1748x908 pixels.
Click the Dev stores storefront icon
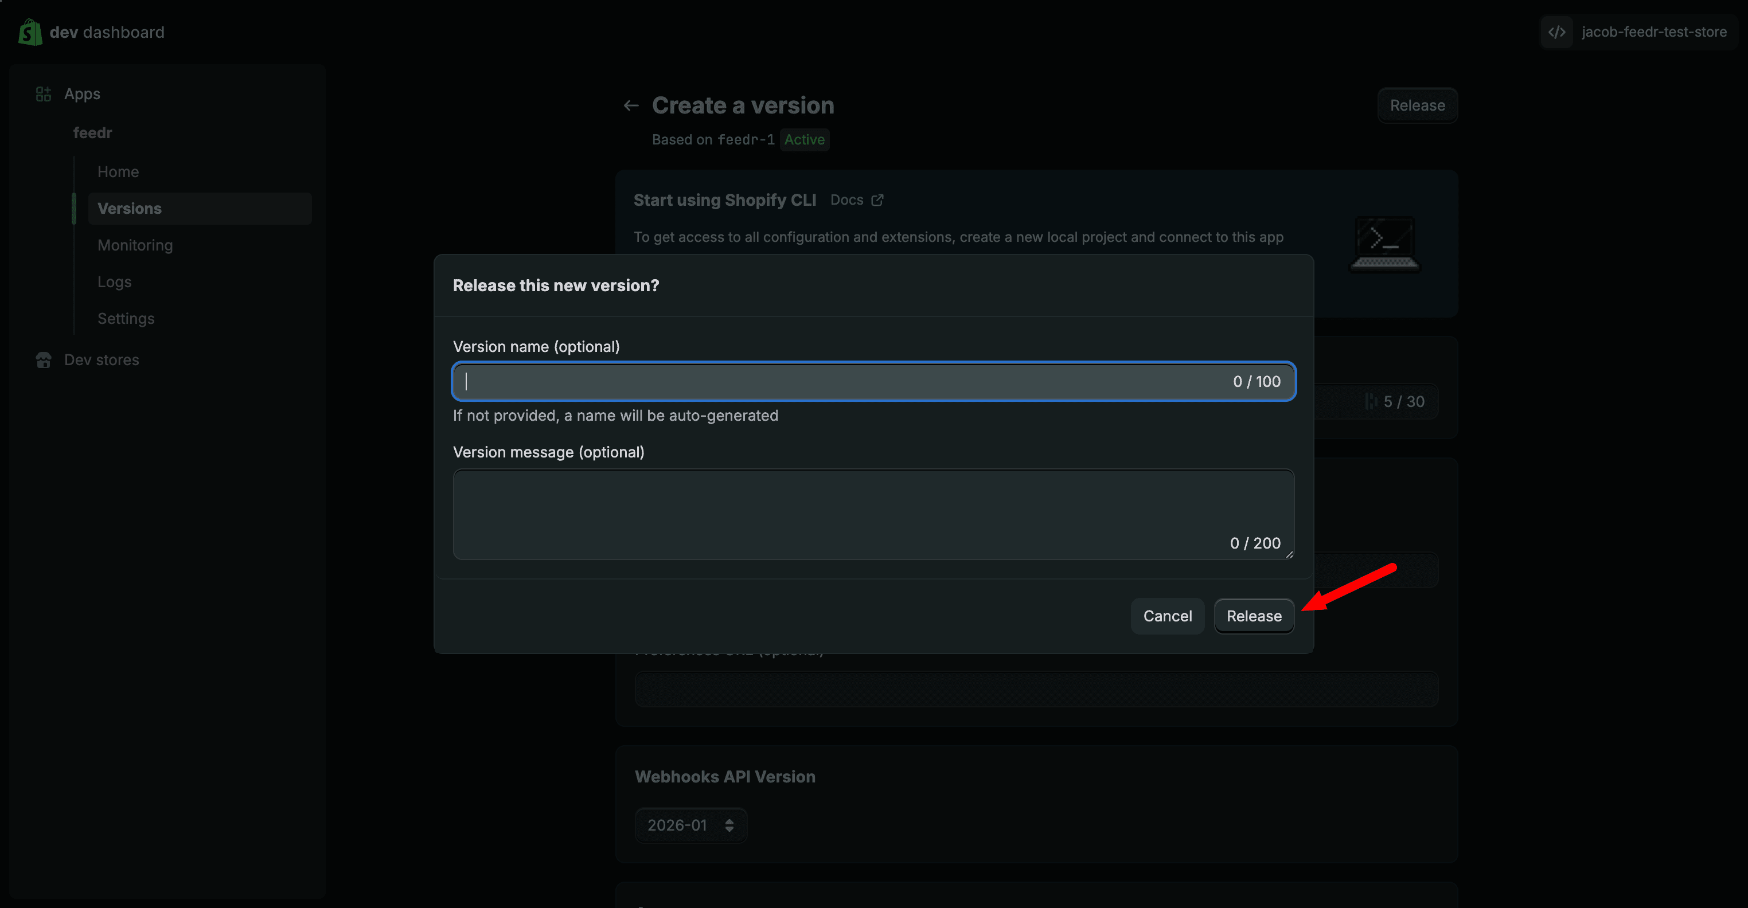point(44,360)
